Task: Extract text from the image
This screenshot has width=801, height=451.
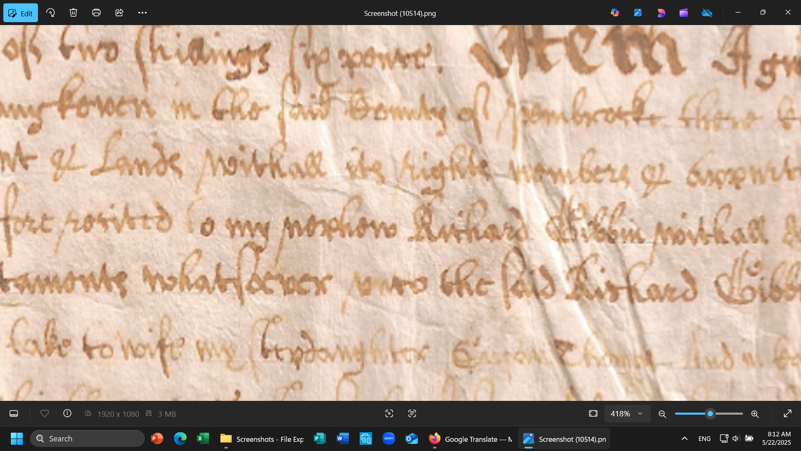Action: point(412,413)
